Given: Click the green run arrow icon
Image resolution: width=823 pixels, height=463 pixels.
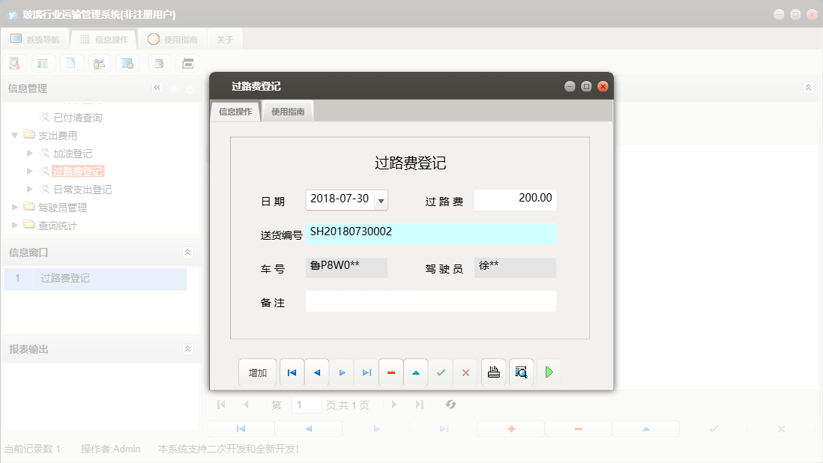Looking at the screenshot, I should [549, 372].
